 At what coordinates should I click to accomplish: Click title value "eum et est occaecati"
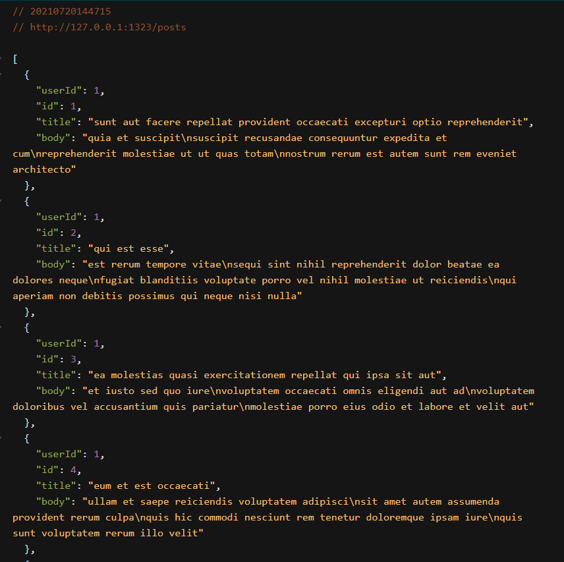[x=152, y=486]
